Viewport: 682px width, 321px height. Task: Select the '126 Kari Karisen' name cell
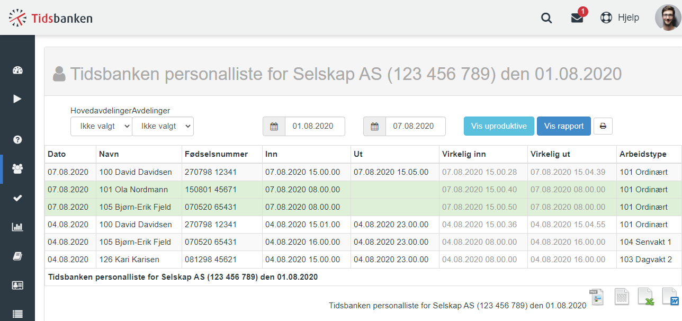point(139,260)
